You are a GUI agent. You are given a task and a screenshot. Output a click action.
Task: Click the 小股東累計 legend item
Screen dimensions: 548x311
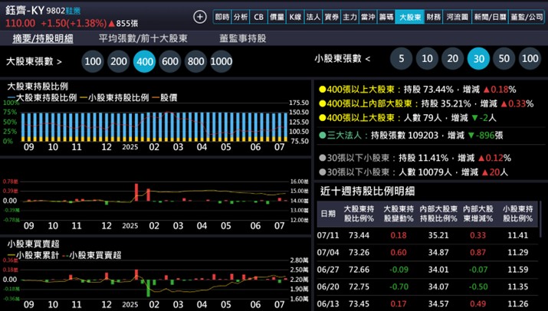pos(33,255)
